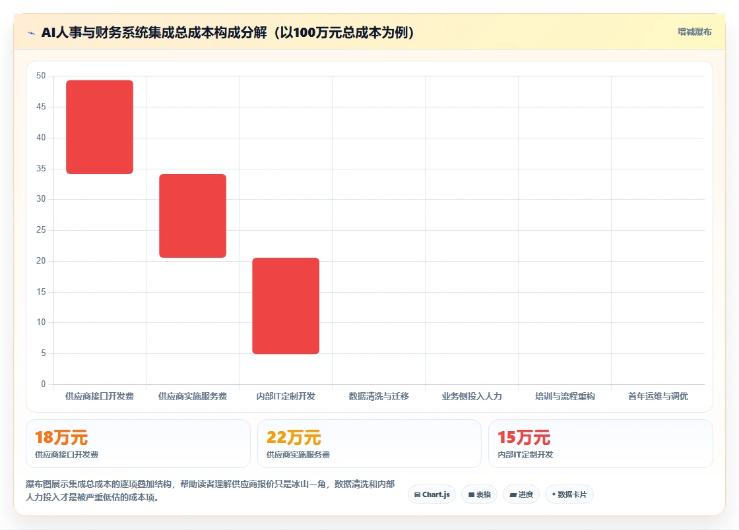Image resolution: width=739 pixels, height=530 pixels.
Task: Click the description paragraph starting 瀑布图展示
Action: [210, 490]
